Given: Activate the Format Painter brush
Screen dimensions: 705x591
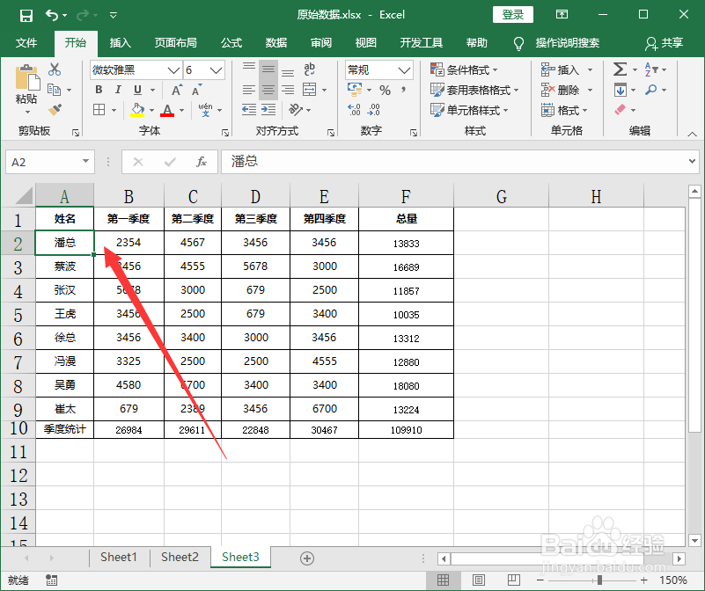Looking at the screenshot, I should (x=55, y=109).
